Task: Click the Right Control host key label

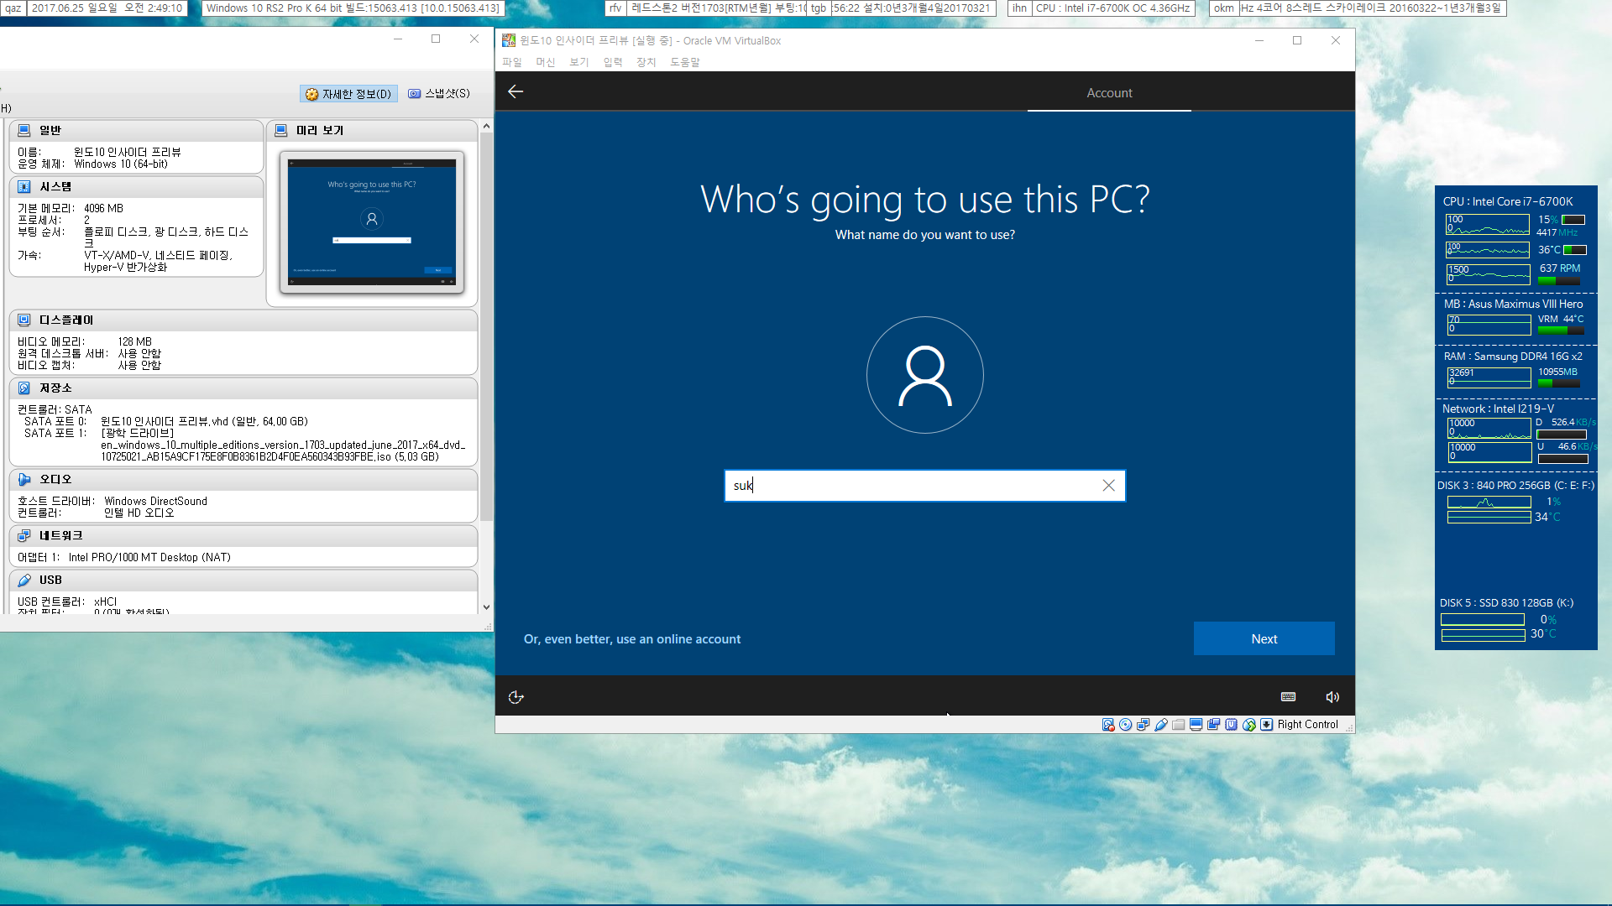Action: click(1307, 725)
